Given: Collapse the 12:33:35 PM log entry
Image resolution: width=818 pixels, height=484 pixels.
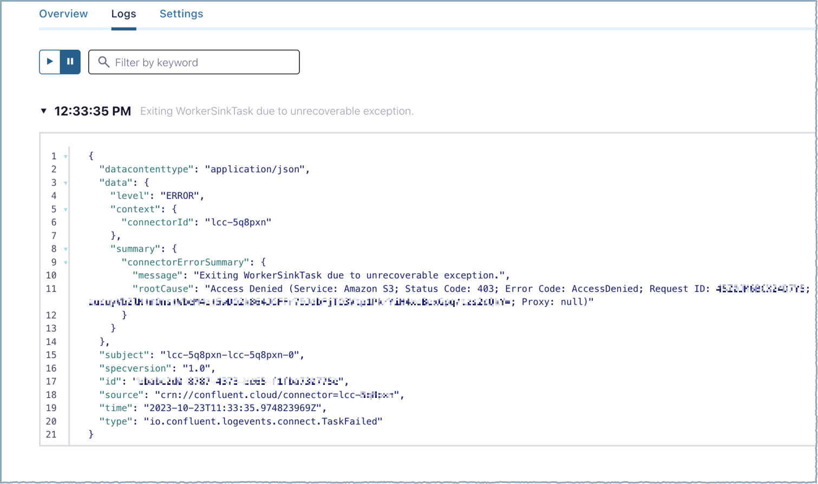Looking at the screenshot, I should [x=44, y=111].
